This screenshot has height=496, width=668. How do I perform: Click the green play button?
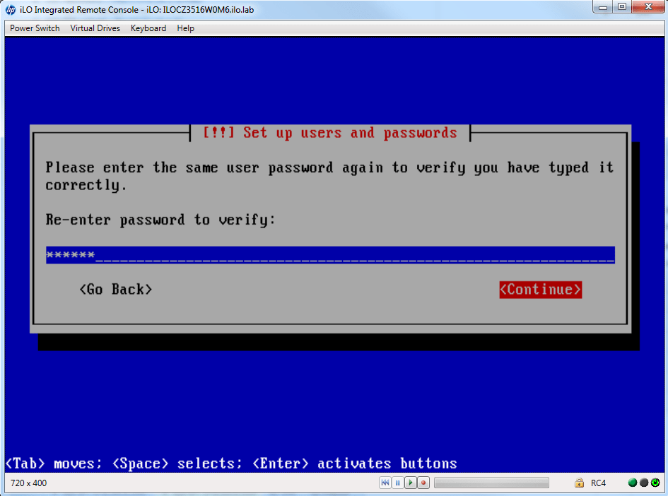[411, 483]
